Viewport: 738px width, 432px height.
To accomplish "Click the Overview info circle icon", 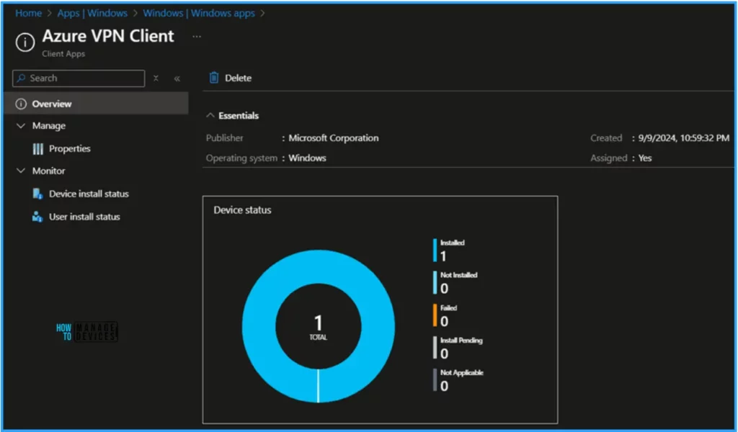I will (21, 104).
